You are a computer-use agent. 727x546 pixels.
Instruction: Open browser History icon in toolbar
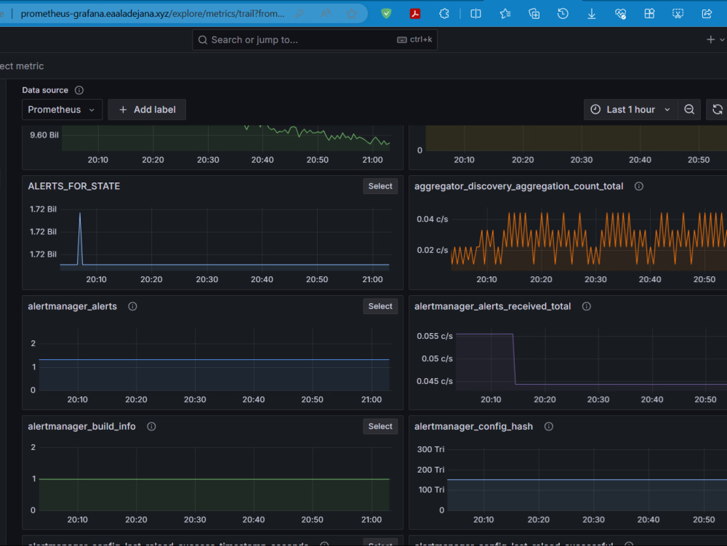click(x=563, y=13)
